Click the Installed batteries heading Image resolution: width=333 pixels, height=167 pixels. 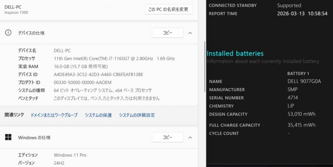(x=235, y=53)
